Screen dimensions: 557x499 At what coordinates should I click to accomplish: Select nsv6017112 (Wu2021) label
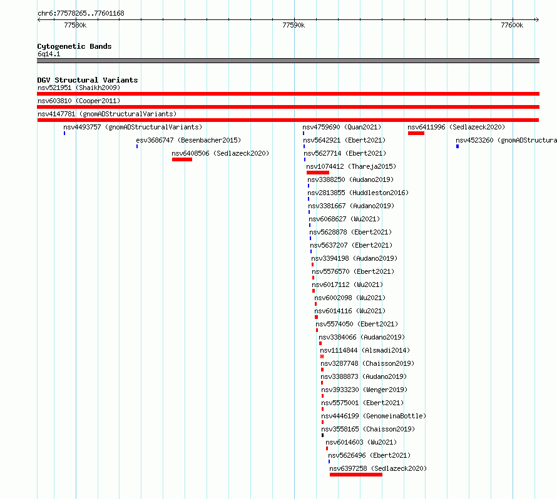[347, 285]
